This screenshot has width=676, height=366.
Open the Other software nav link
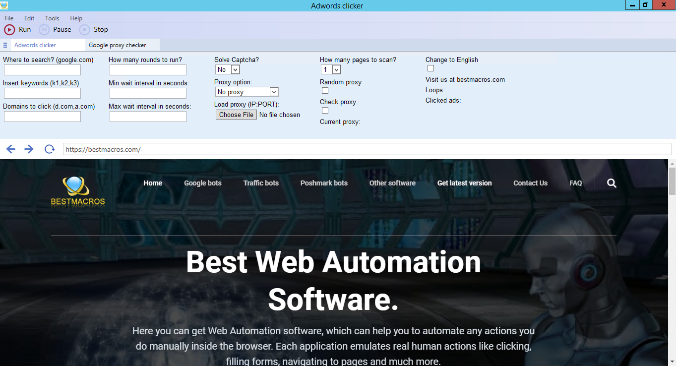click(x=392, y=183)
